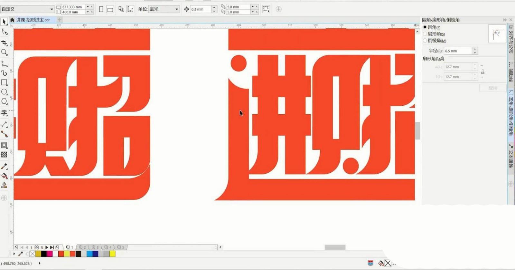Select the Crop tool
The height and width of the screenshot is (270, 515).
point(4,43)
